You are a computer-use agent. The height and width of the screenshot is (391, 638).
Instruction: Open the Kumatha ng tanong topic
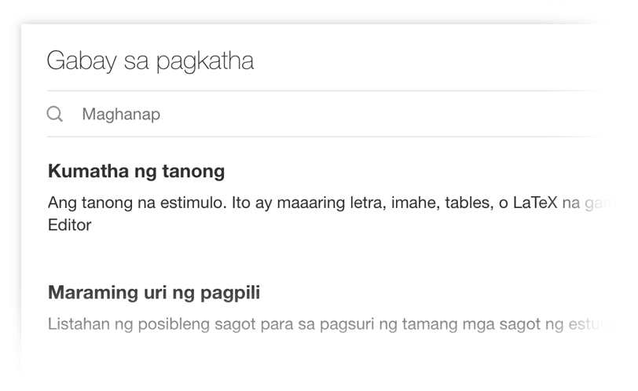pos(136,171)
